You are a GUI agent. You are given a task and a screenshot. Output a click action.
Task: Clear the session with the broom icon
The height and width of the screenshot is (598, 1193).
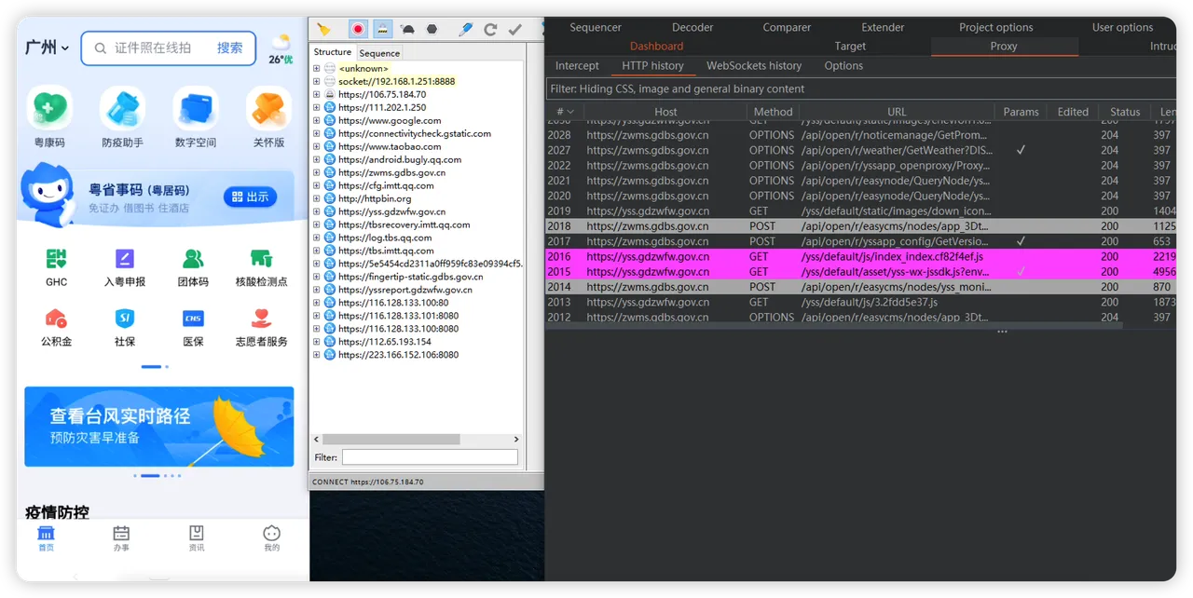point(323,30)
